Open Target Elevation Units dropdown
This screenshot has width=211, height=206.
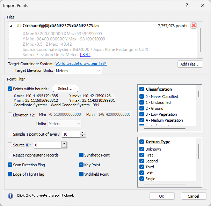[x=78, y=71]
